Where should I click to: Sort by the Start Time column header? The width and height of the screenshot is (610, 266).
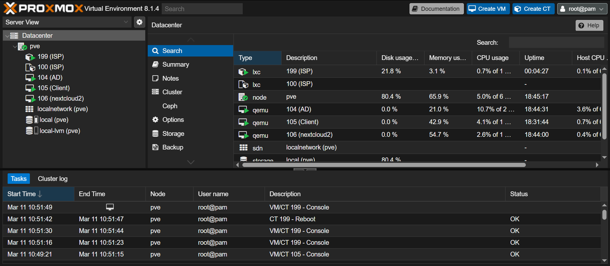38,194
